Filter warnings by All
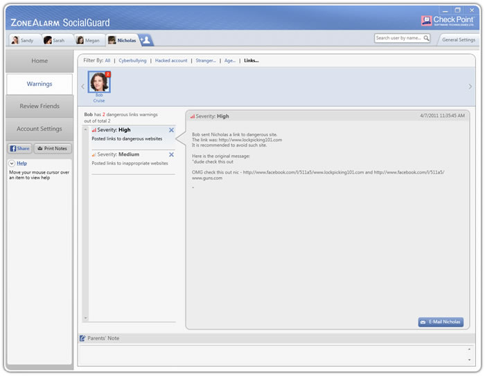 pyautogui.click(x=107, y=60)
